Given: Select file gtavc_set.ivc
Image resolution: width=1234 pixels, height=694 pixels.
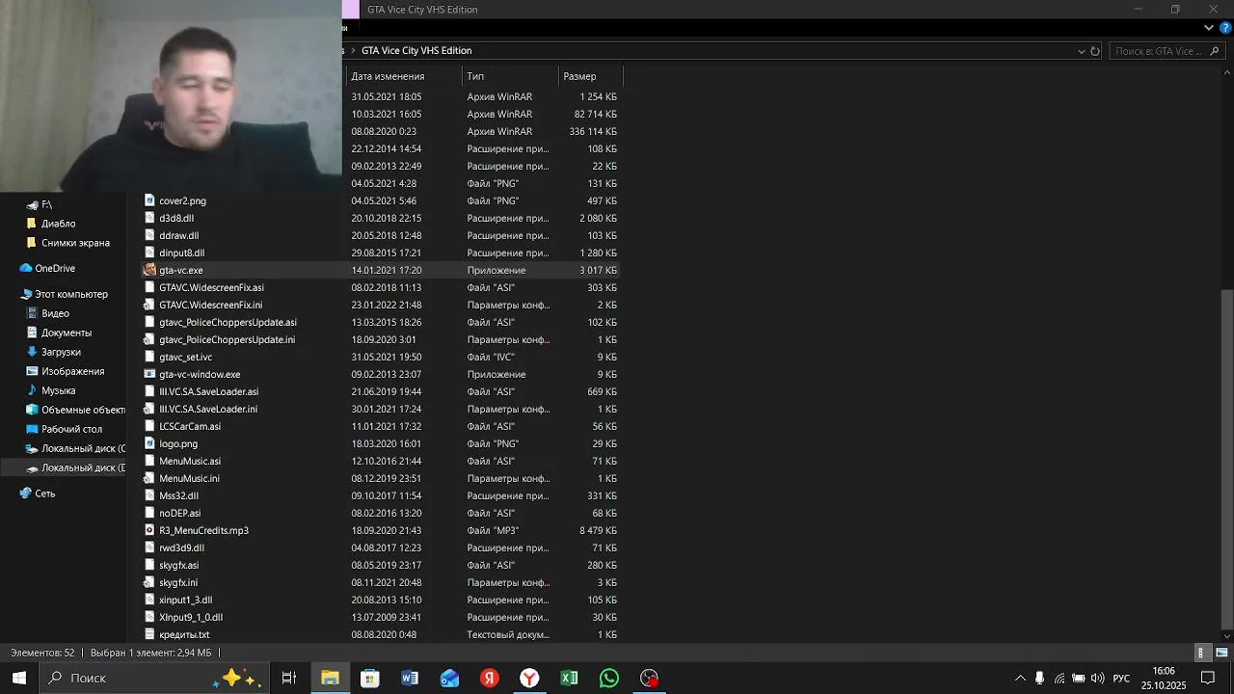Looking at the screenshot, I should click(x=186, y=357).
